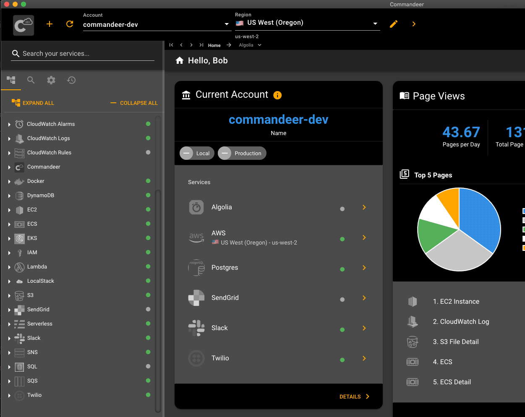Switch to the settings gear sidebar tab
The width and height of the screenshot is (525, 417).
tap(51, 80)
